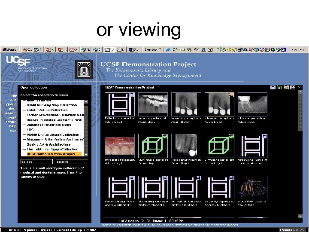Select The Tebtunis Papyri Collection
The image size is (309, 232).
click(x=52, y=150)
